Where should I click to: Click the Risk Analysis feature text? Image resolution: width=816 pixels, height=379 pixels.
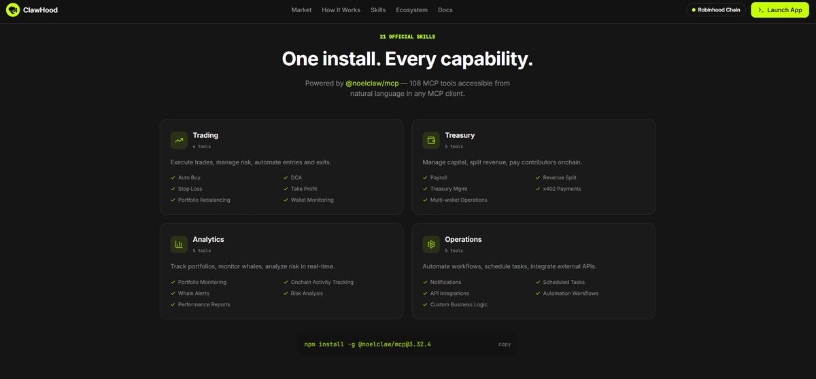point(307,293)
